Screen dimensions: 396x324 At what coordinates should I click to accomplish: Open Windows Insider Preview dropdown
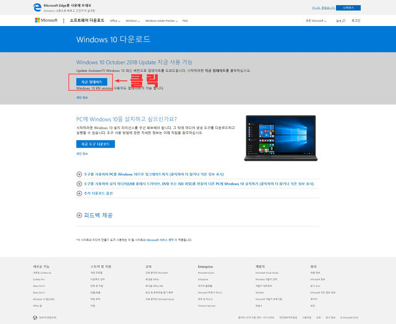161,20
